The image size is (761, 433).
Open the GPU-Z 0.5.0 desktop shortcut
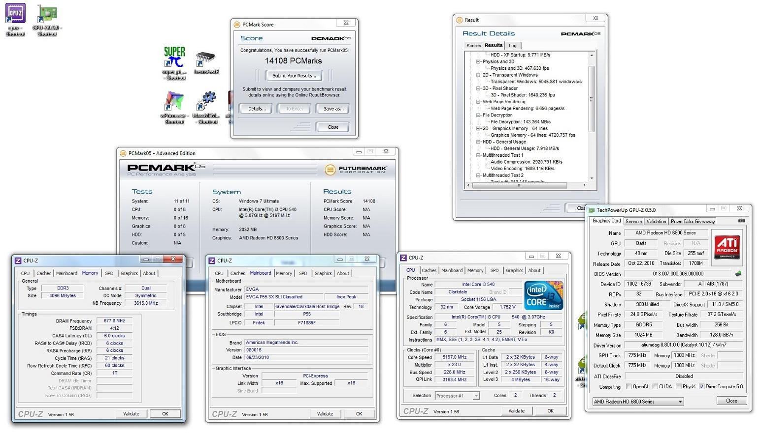pos(47,20)
